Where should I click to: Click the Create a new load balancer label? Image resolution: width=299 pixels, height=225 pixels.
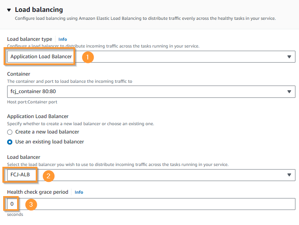click(x=47, y=132)
